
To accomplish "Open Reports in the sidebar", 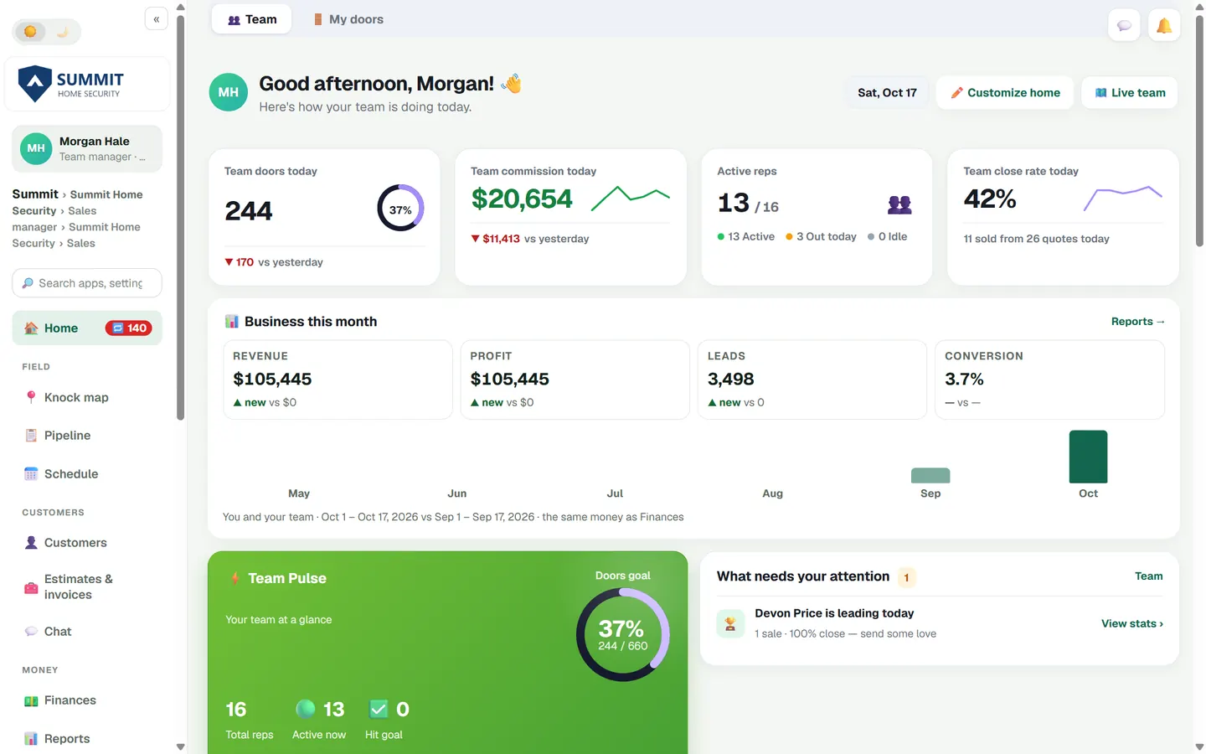I will (x=87, y=739).
